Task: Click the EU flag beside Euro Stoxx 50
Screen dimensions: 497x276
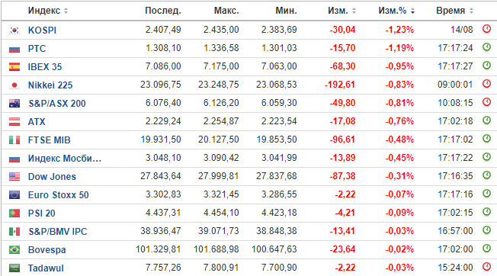Action: tap(14, 195)
